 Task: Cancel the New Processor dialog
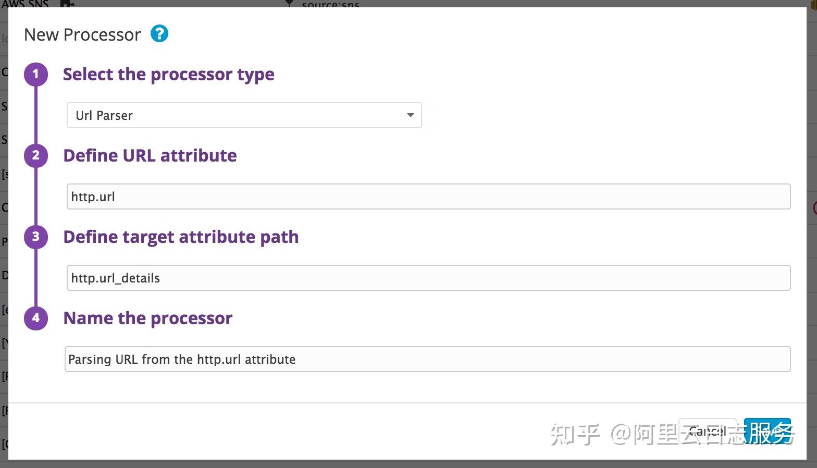click(708, 432)
